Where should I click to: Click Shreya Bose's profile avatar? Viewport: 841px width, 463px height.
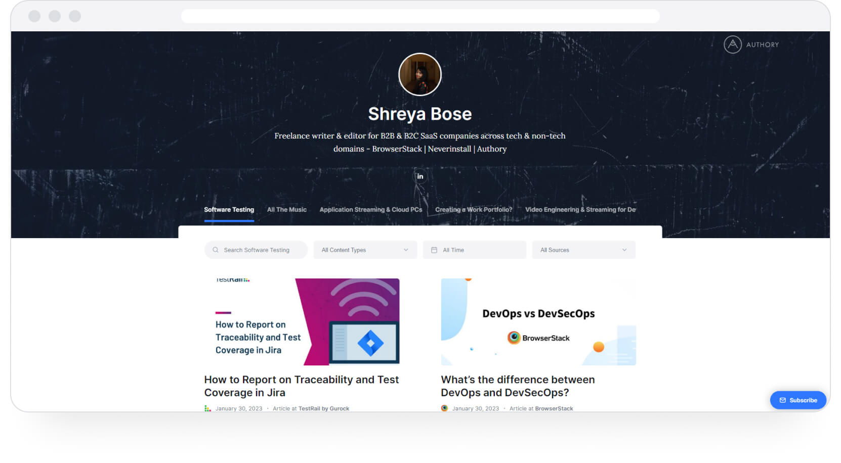click(x=420, y=74)
